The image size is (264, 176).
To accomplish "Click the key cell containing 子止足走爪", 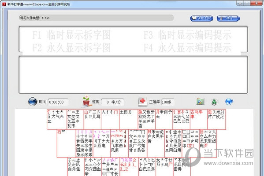I will 76,167.
